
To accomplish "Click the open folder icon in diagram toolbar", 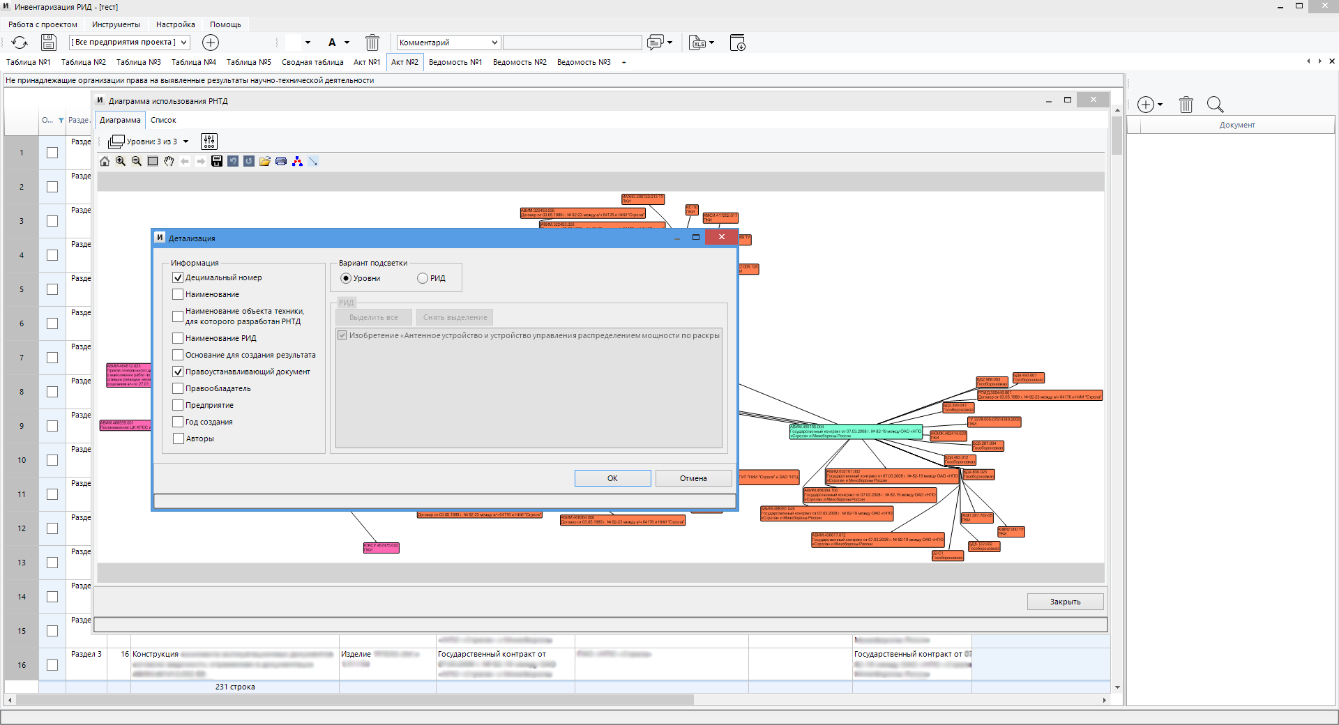I will [x=265, y=161].
